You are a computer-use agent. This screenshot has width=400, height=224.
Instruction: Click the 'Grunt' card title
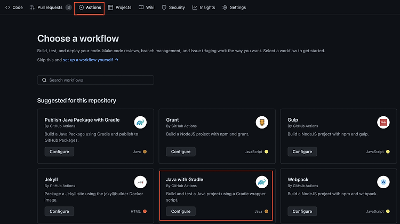[172, 119]
